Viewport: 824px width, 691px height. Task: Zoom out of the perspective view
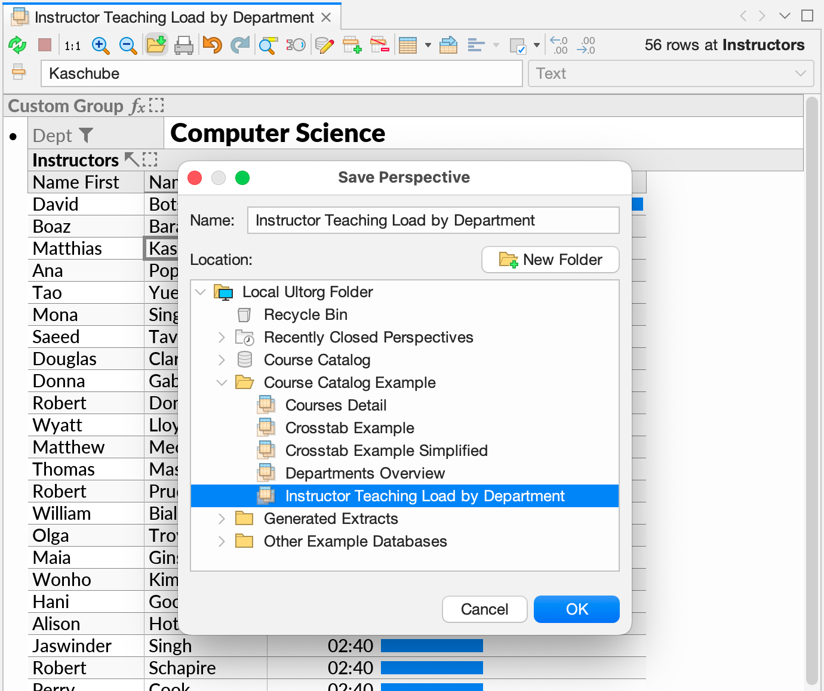pos(128,45)
